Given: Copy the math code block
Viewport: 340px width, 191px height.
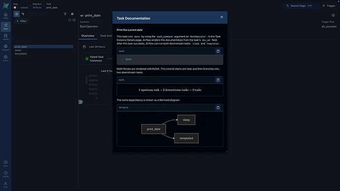Looking at the screenshot, I should pos(218,80).
